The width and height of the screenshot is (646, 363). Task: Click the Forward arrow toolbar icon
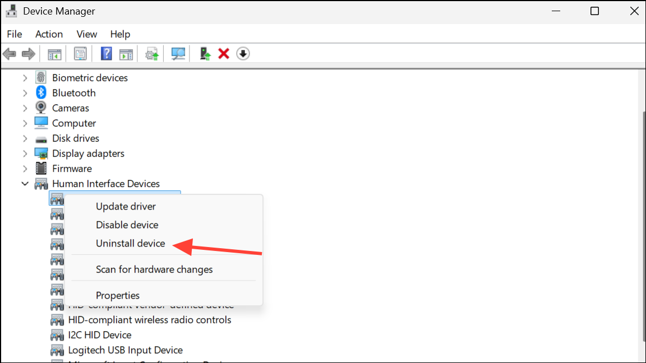[28, 54]
